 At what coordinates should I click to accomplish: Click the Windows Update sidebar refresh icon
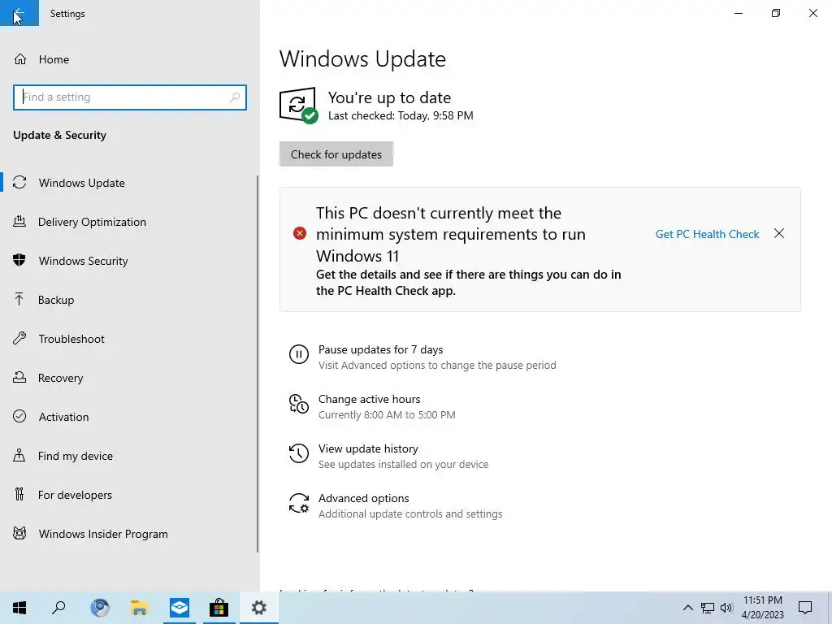pos(19,183)
